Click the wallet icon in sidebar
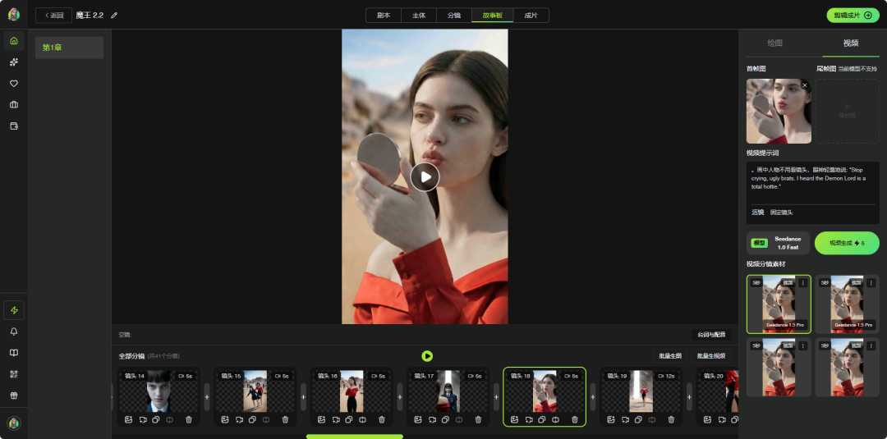Image resolution: width=887 pixels, height=439 pixels. click(x=13, y=126)
